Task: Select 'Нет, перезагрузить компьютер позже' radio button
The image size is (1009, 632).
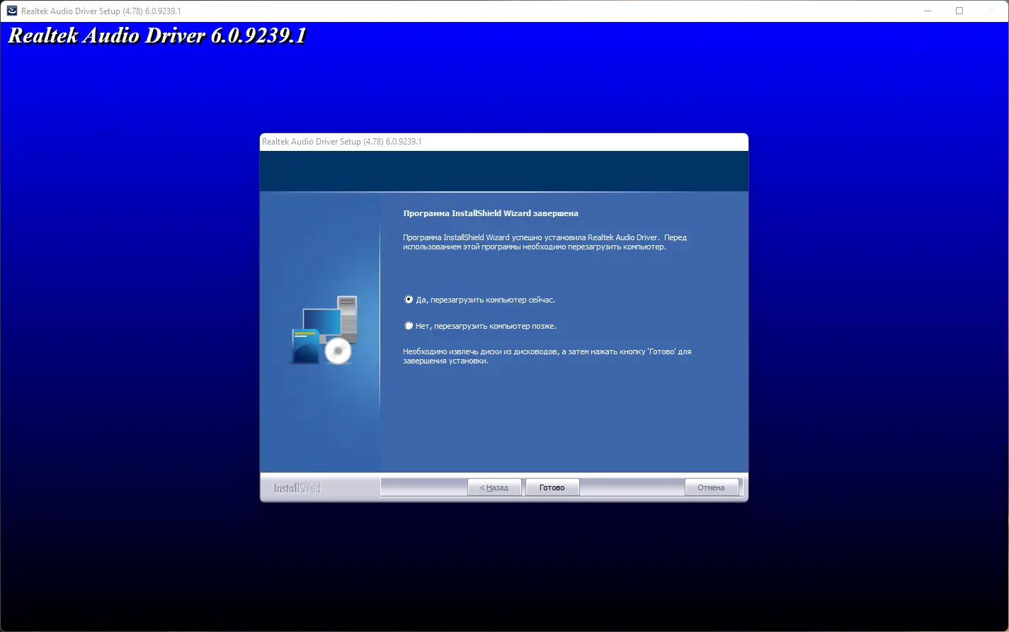Action: click(409, 326)
